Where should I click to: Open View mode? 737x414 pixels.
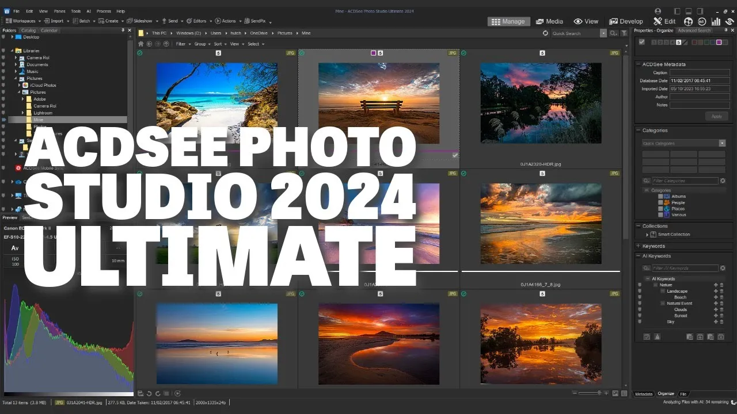pos(586,21)
